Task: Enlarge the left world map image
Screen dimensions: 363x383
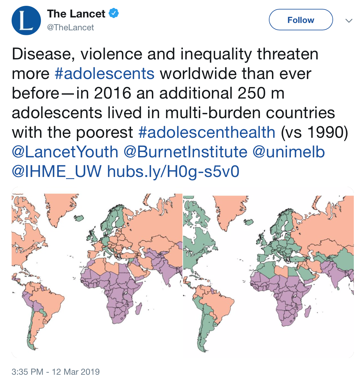Action: click(x=97, y=272)
